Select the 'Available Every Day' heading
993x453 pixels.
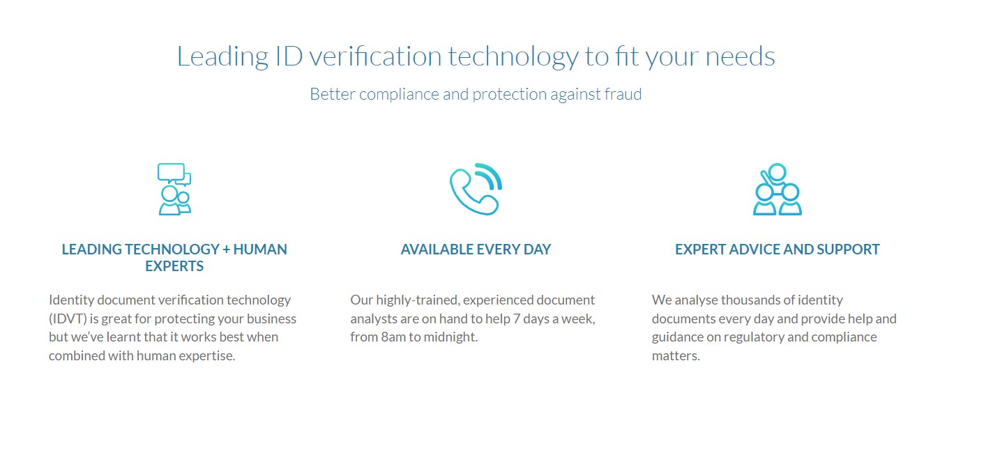click(476, 249)
